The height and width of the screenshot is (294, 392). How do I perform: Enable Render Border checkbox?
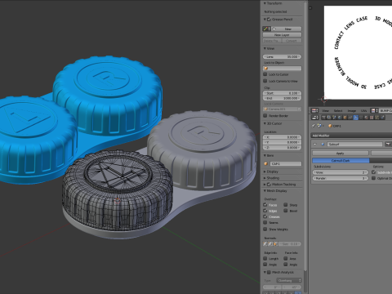point(265,116)
